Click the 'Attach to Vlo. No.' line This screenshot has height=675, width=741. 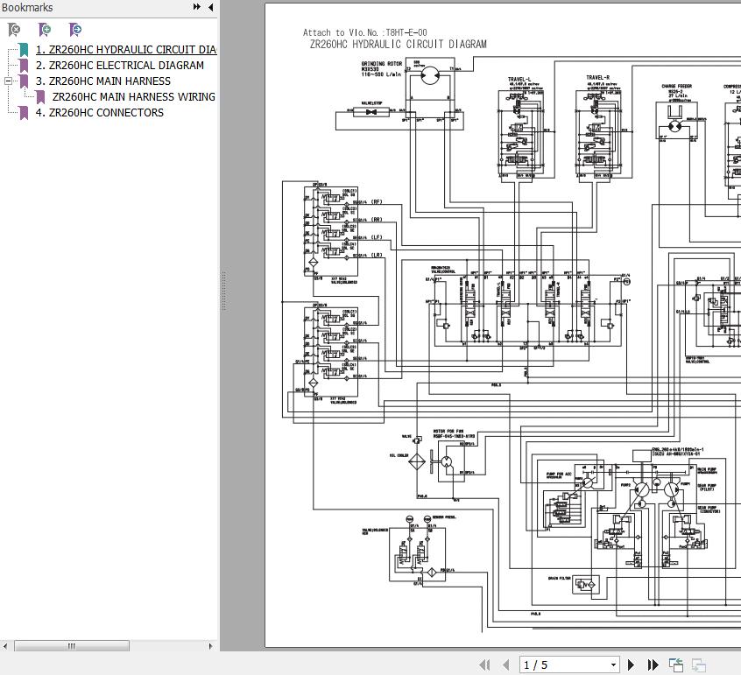click(365, 32)
